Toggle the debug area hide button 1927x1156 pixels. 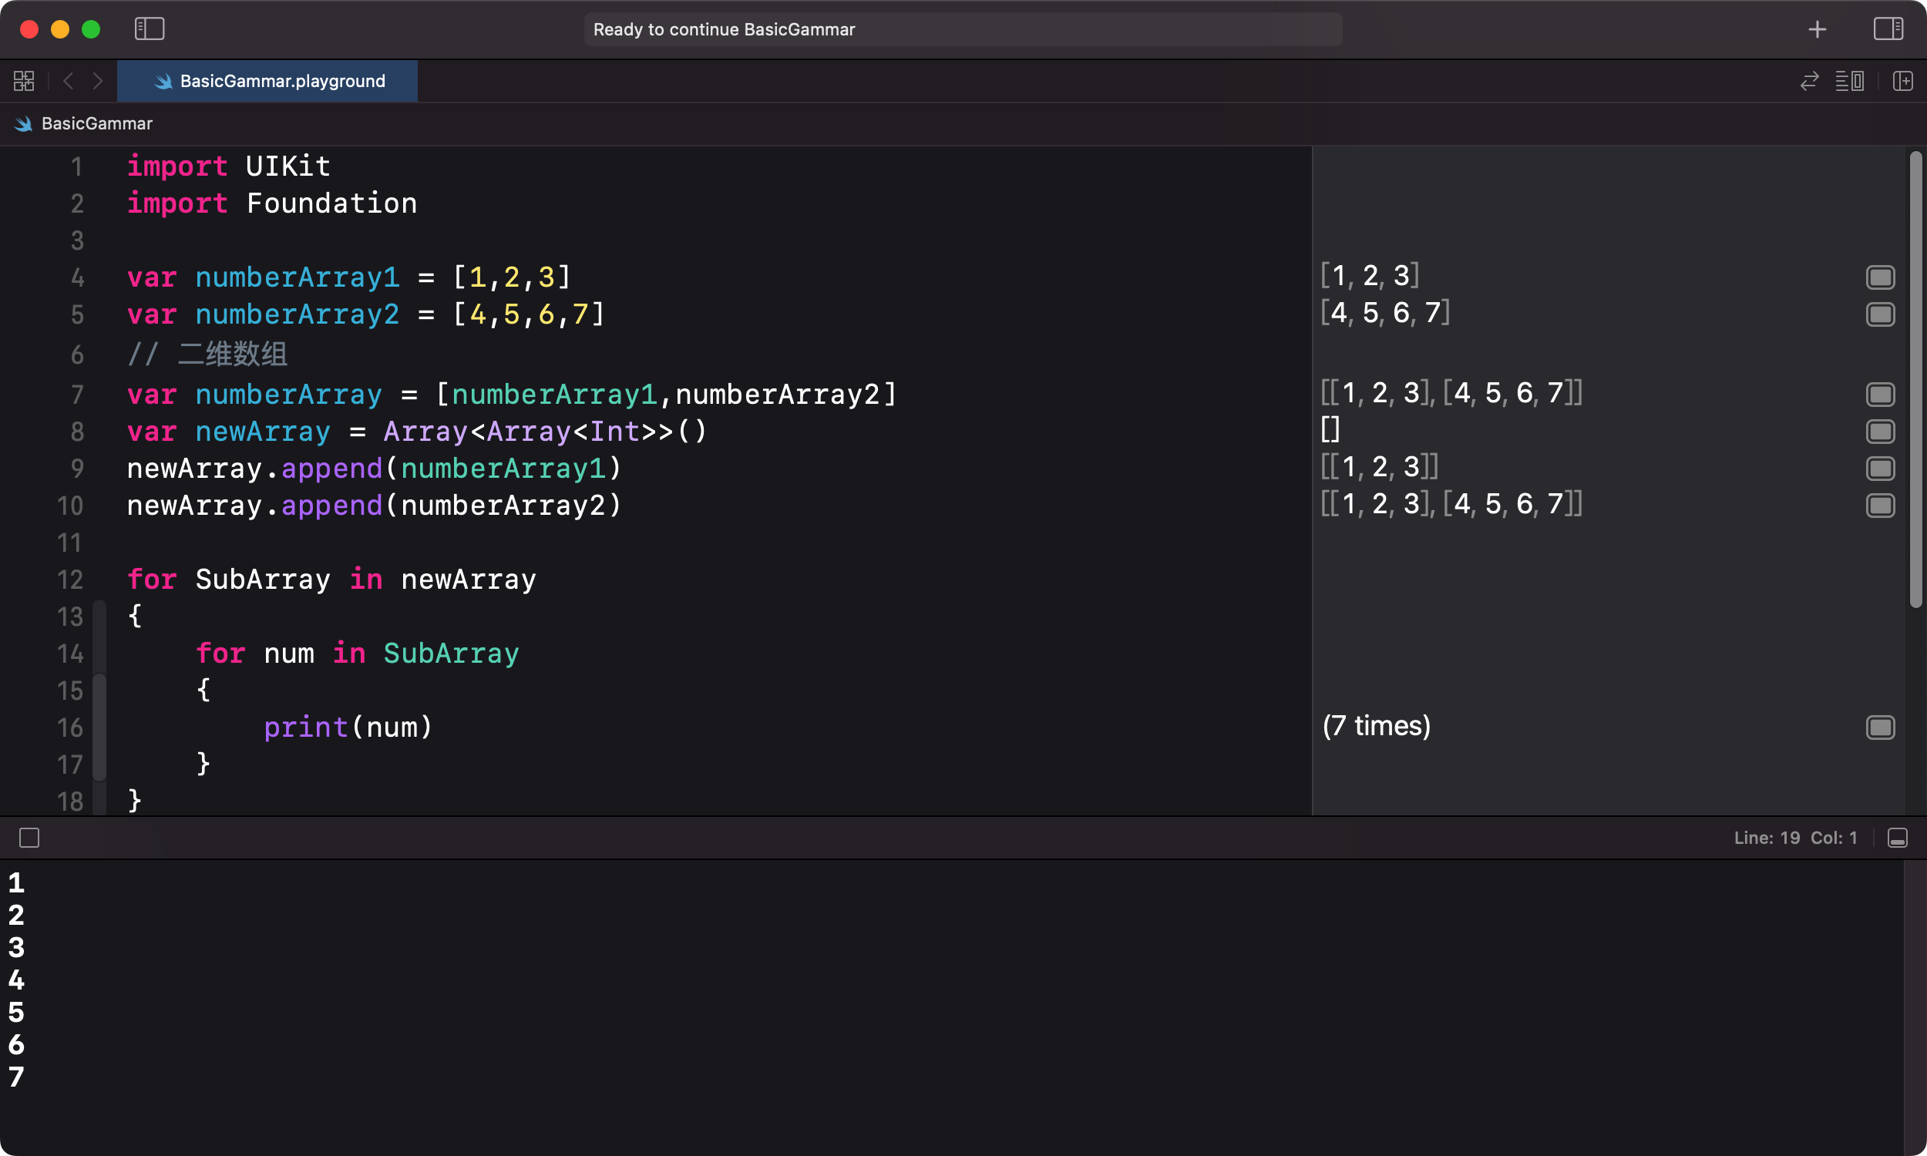(x=1898, y=838)
